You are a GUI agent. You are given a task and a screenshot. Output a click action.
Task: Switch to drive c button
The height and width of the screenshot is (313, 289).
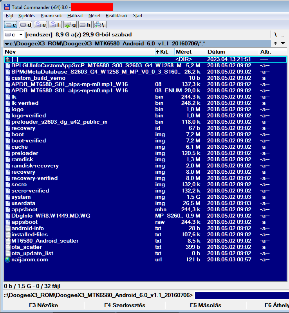11,25
